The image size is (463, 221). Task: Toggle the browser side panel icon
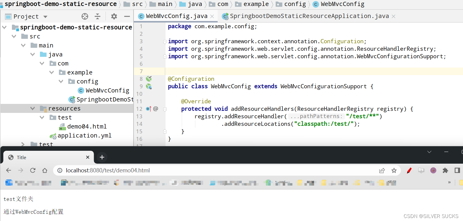[457, 171]
